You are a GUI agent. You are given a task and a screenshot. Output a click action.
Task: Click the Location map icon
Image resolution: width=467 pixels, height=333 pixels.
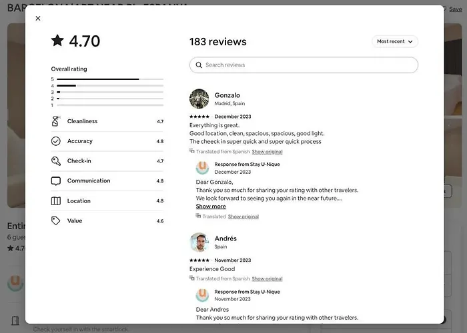[x=55, y=201]
